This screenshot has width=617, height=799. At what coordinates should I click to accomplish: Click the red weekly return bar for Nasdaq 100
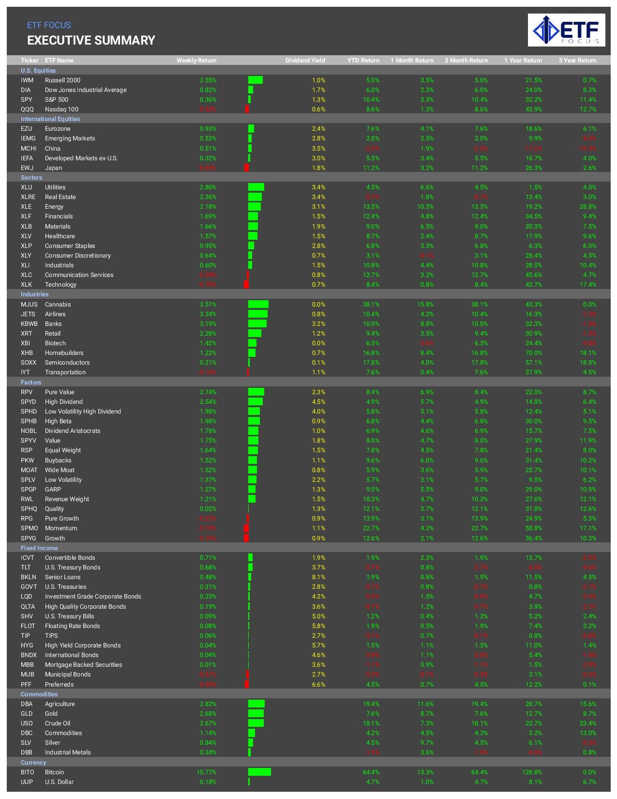coord(247,109)
